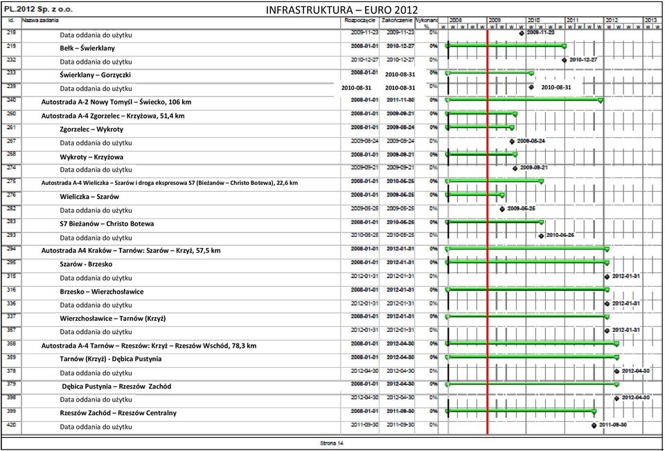
Task: Select the Id cell 420
Action: point(11,425)
